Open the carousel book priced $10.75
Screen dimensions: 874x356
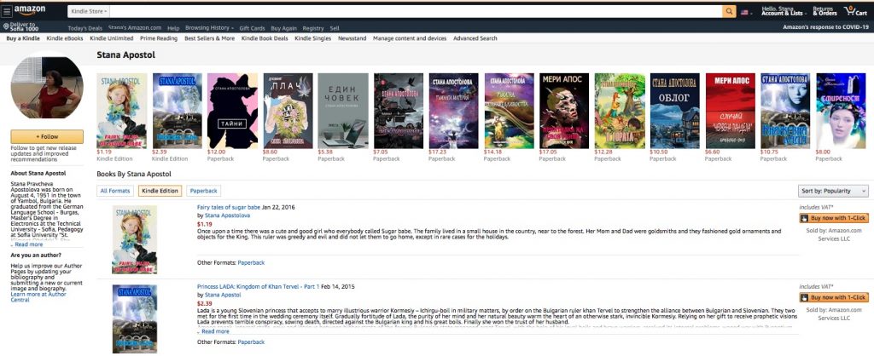coord(785,111)
